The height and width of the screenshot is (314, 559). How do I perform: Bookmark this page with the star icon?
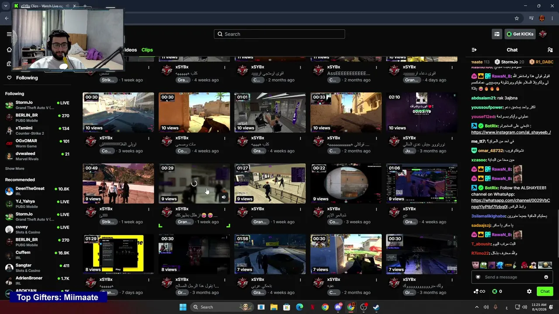point(517,18)
